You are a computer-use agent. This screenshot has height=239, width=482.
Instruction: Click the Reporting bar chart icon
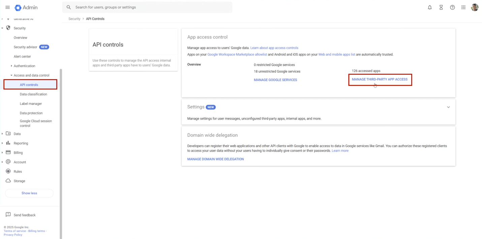click(8, 143)
